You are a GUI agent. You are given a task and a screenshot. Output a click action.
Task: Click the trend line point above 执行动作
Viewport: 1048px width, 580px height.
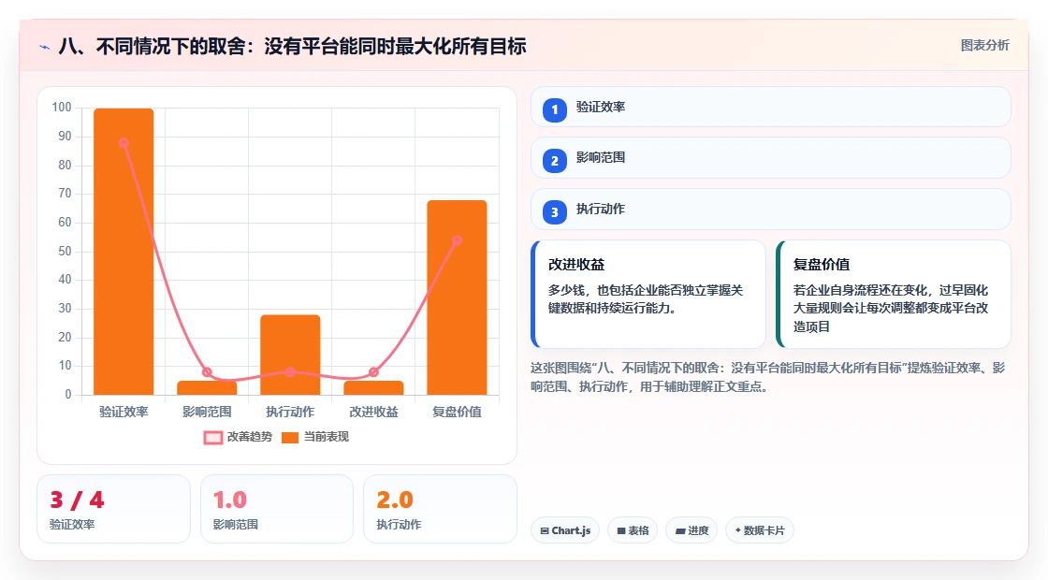tap(290, 372)
